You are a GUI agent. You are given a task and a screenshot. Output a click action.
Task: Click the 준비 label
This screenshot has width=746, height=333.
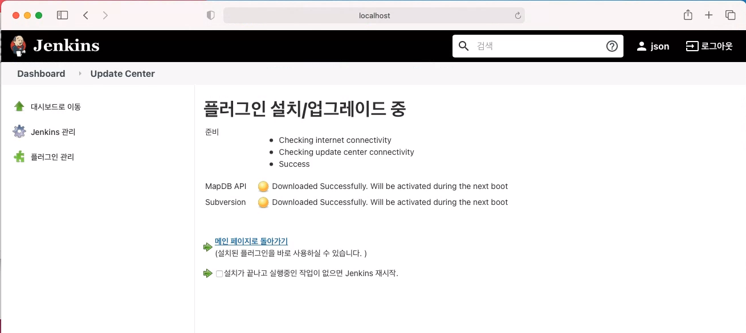coord(212,132)
